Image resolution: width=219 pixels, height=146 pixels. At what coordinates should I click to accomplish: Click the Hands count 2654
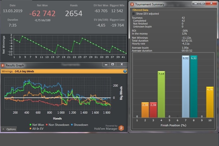pyautogui.click(x=74, y=13)
